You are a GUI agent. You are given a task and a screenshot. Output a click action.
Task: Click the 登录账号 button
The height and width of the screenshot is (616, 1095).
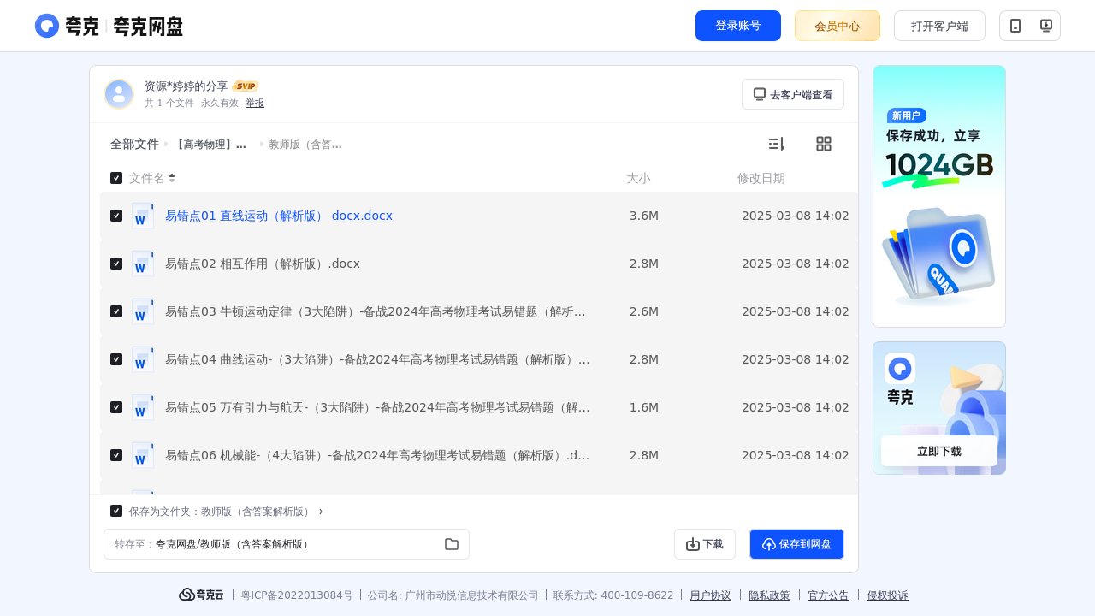pyautogui.click(x=738, y=26)
